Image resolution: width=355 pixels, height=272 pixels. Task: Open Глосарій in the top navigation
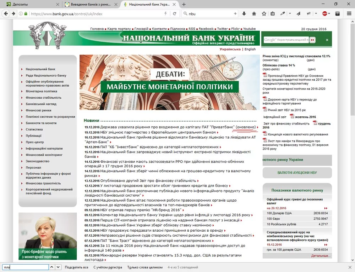coord(141,29)
